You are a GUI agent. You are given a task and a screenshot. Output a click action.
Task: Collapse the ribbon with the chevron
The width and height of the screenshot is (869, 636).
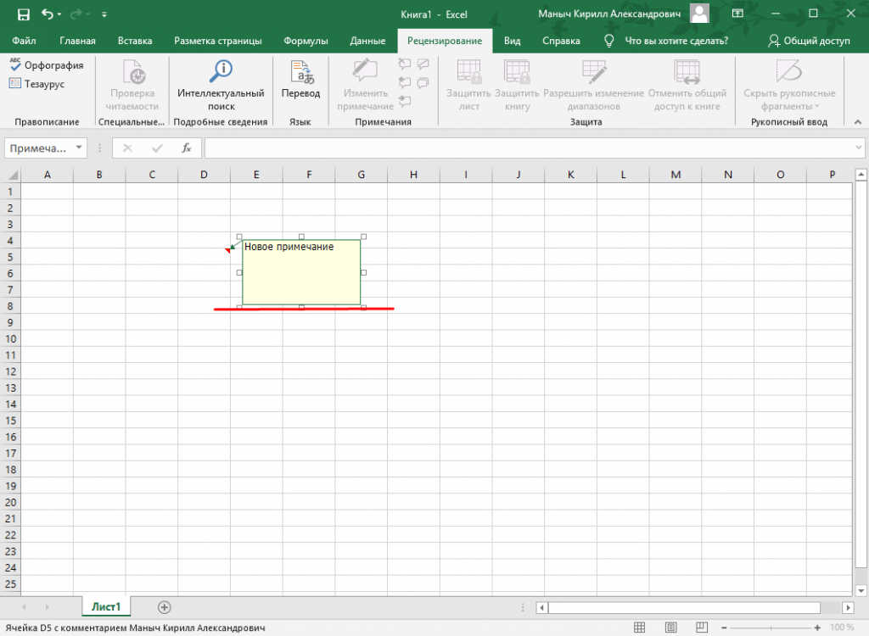pyautogui.click(x=858, y=122)
